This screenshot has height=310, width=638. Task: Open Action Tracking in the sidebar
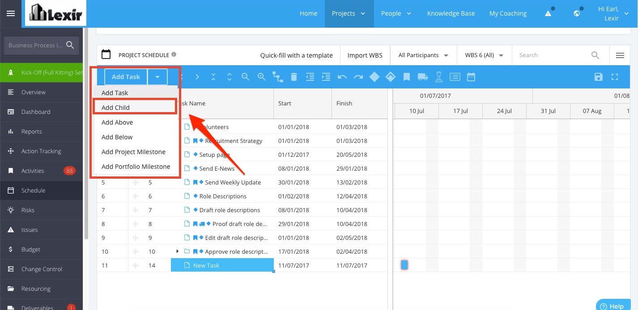coord(41,151)
